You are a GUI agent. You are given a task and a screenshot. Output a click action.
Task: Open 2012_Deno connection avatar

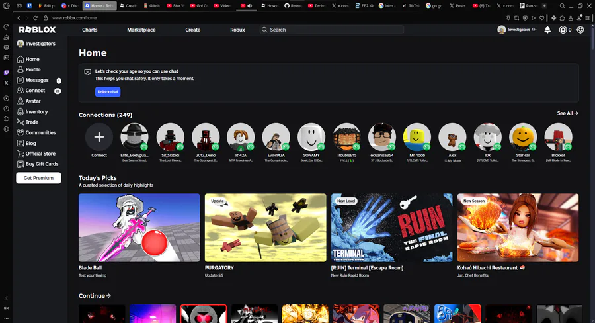[206, 137]
